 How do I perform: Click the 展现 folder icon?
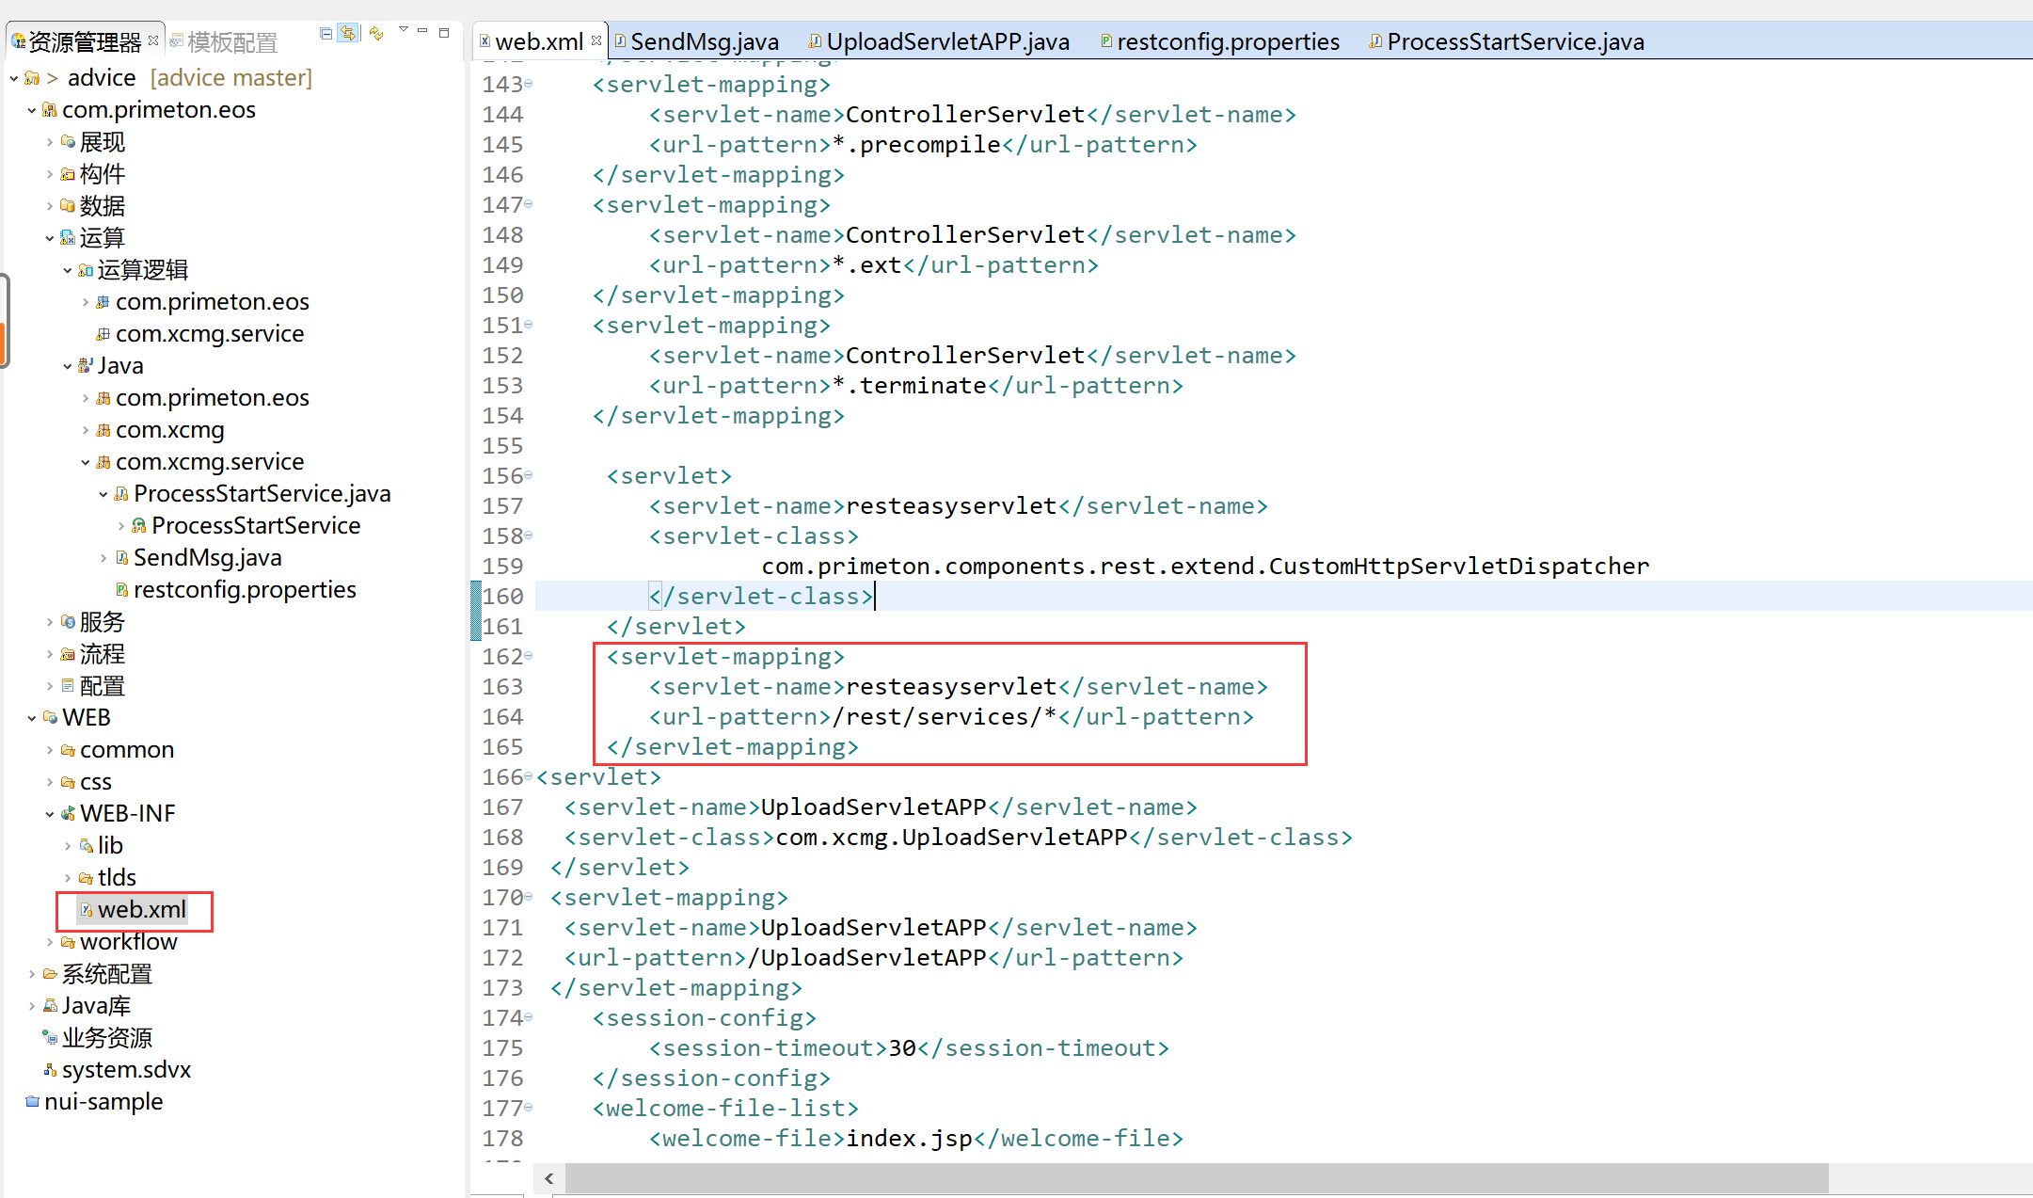click(68, 142)
